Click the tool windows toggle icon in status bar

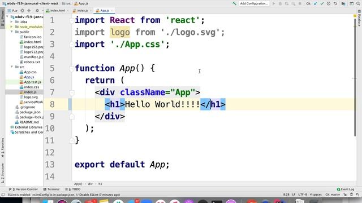click(x=3, y=195)
